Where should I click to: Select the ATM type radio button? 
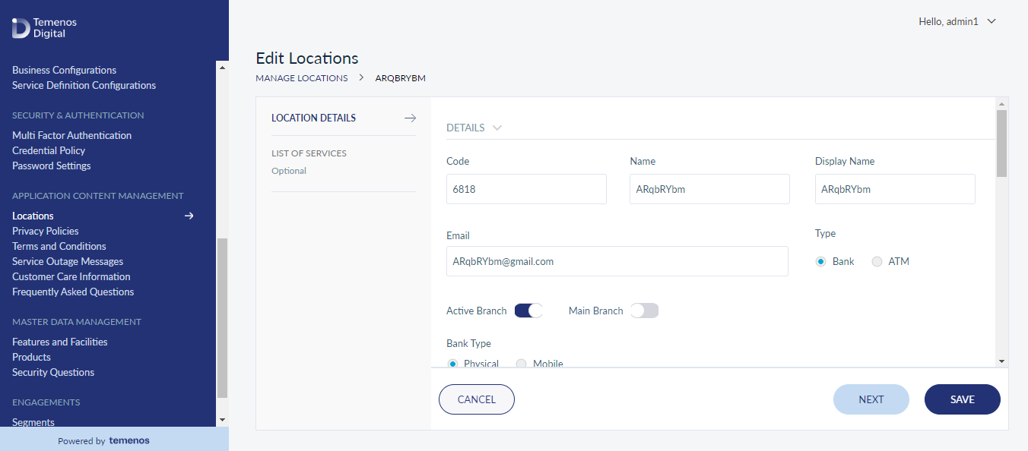[877, 261]
